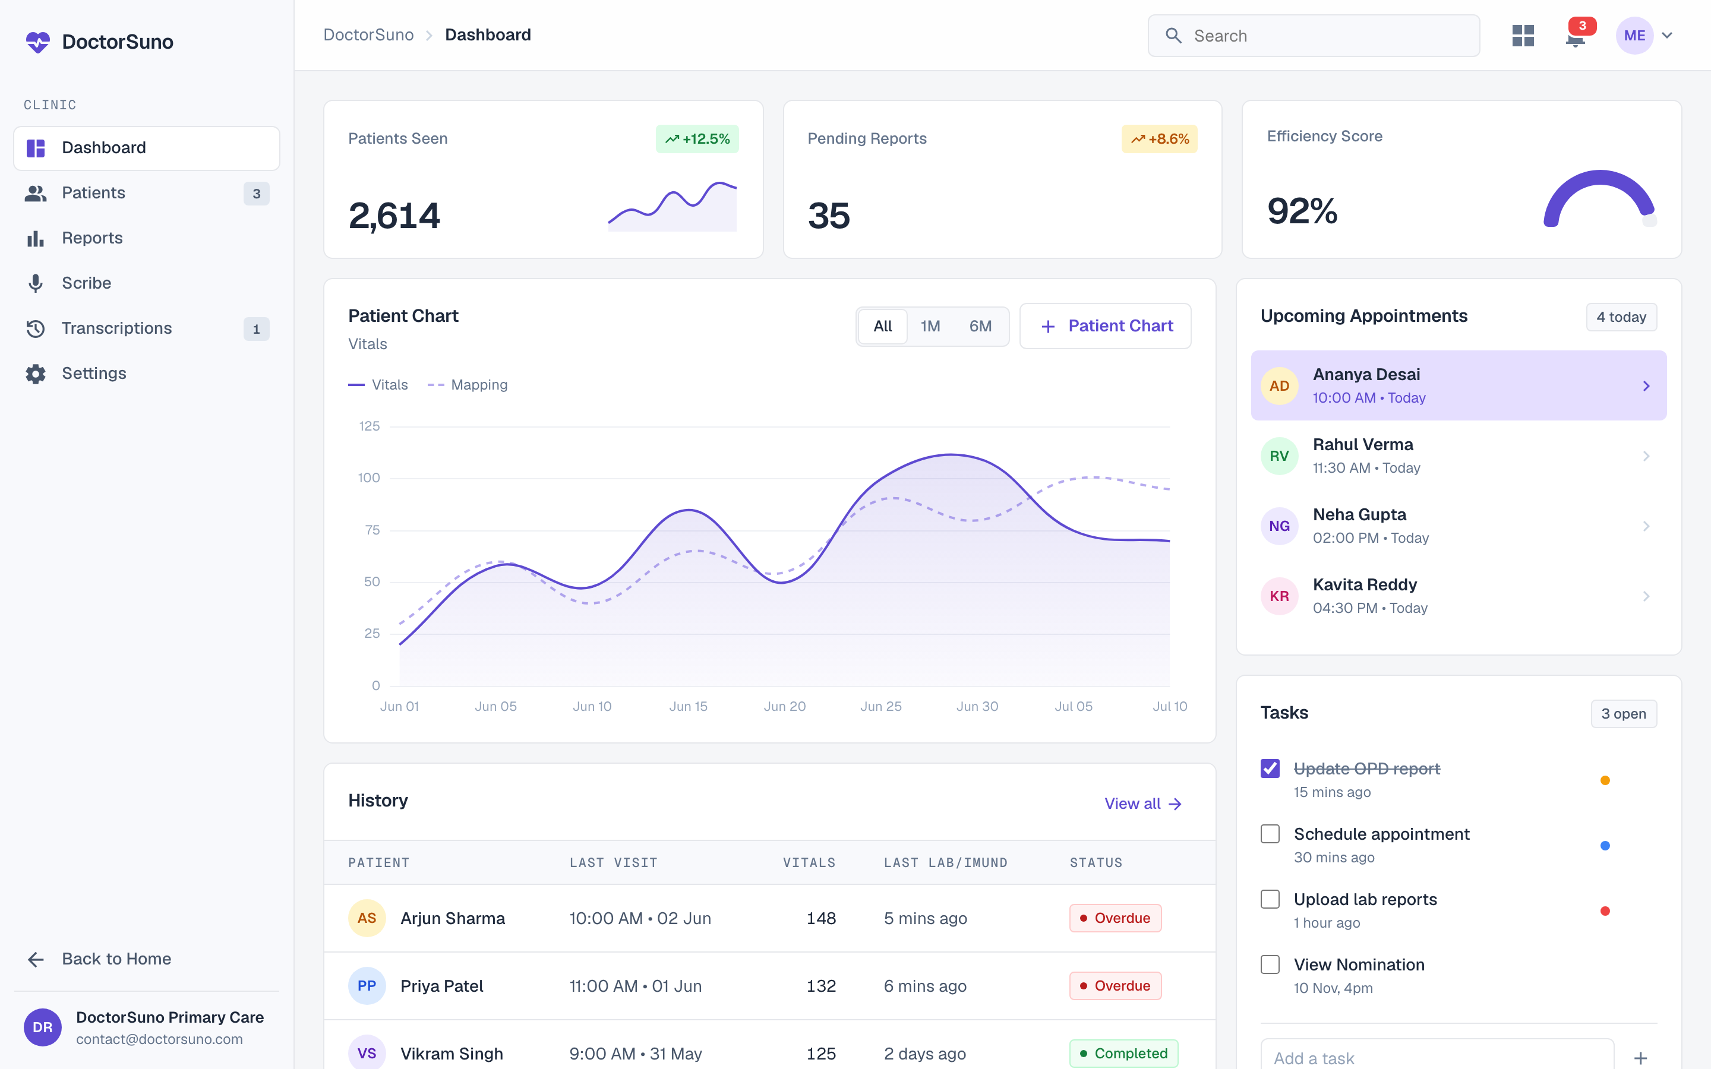Uncheck the Update OPD report task
Image resolution: width=1711 pixels, height=1069 pixels.
coord(1270,768)
